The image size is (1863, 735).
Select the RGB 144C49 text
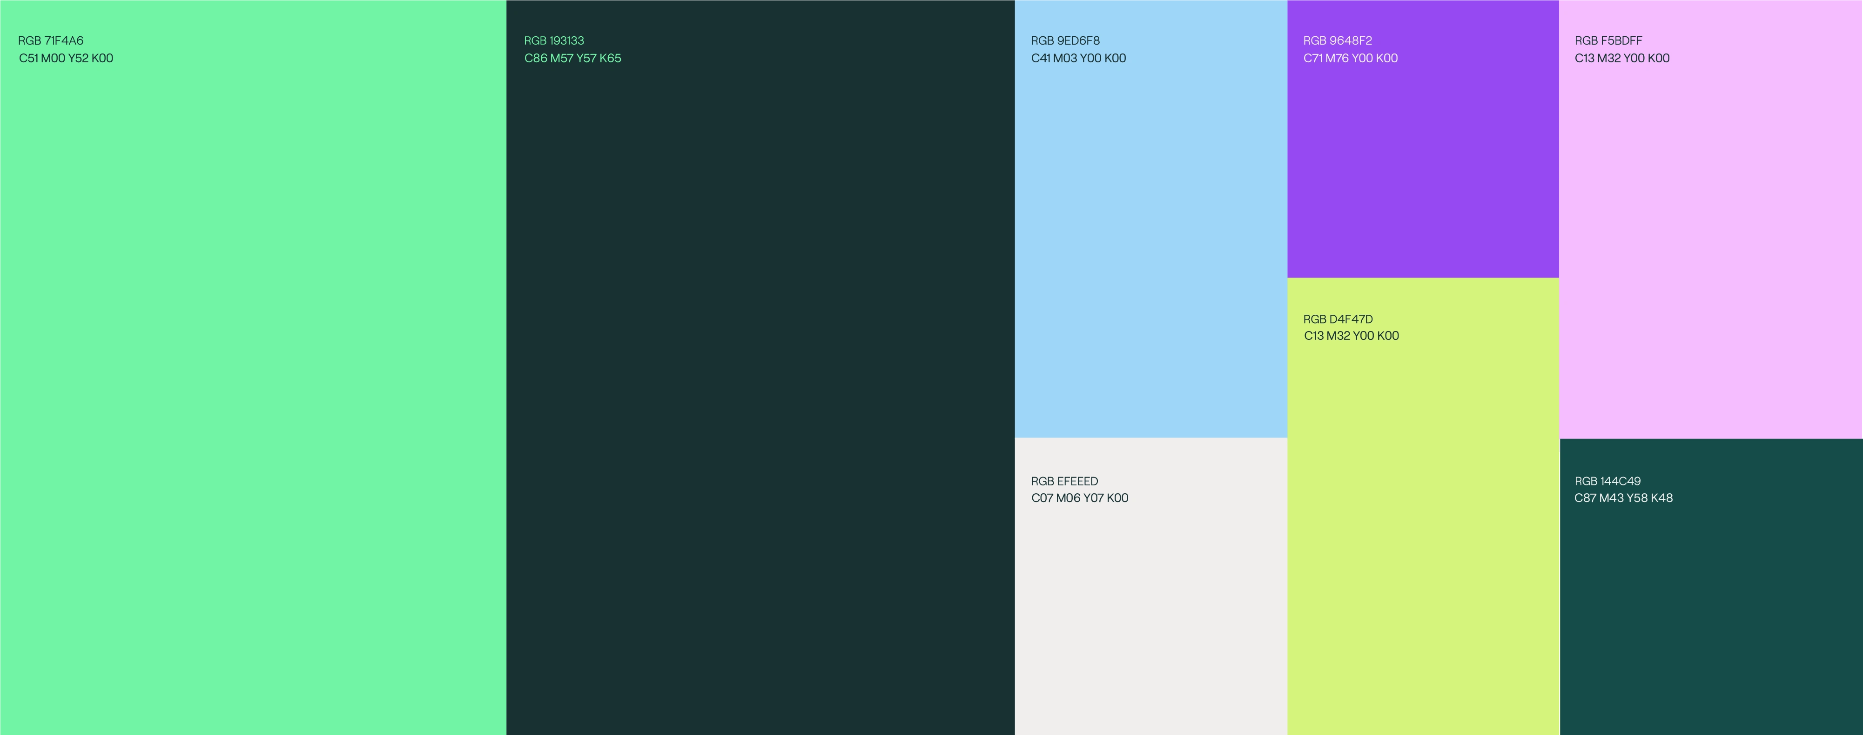pos(1607,481)
